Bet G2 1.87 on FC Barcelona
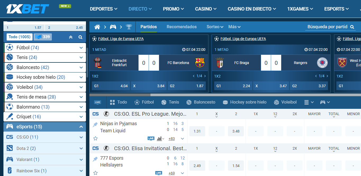The image size is (361, 176). (x=187, y=86)
